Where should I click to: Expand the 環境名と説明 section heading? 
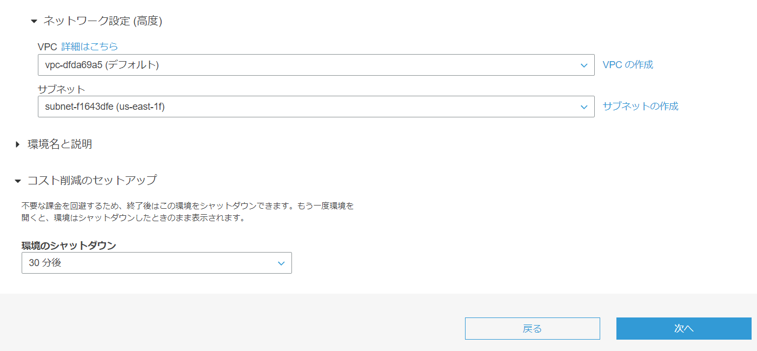[60, 144]
